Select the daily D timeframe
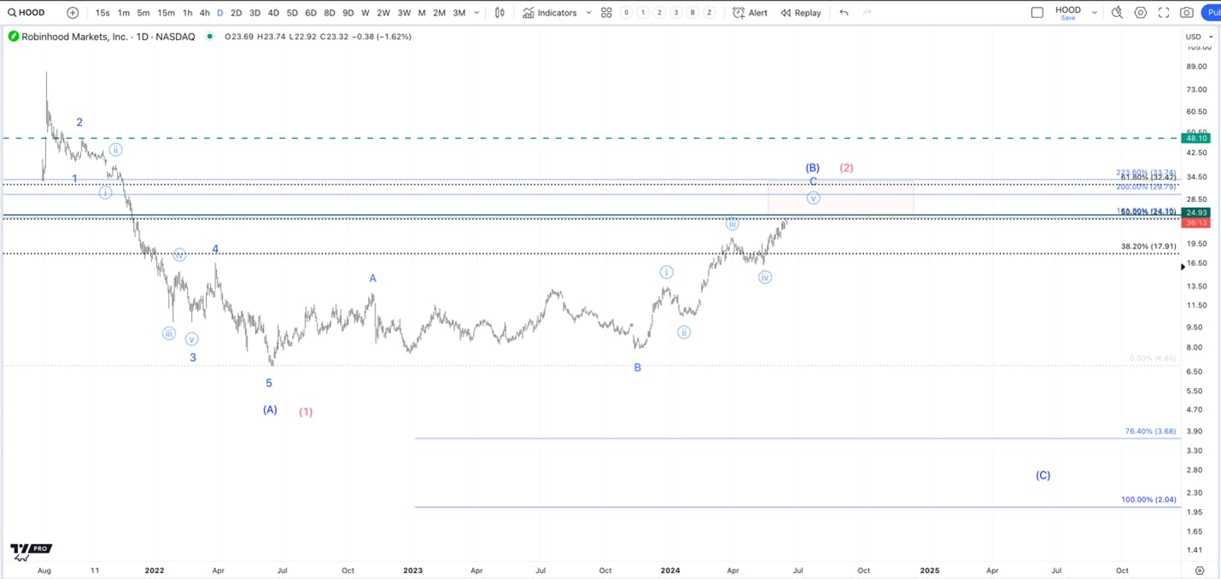 pyautogui.click(x=220, y=13)
